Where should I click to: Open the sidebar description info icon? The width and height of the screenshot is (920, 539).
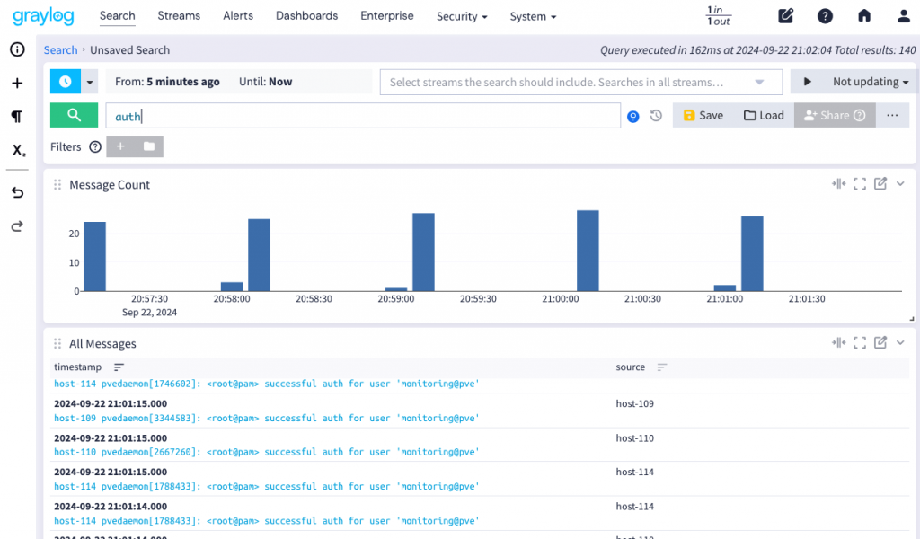(x=18, y=49)
